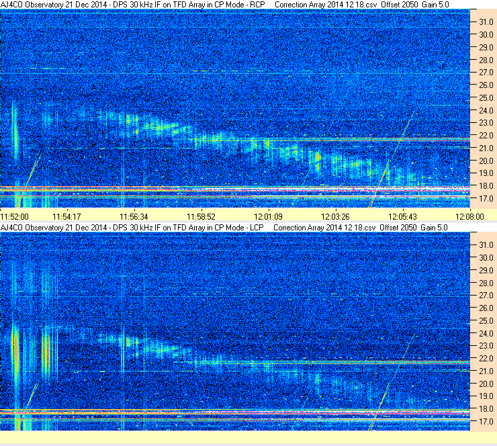Viewport: 497px width, 446px height.
Task: Click the 21.0 frequency tick on RCP plot
Action: pyautogui.click(x=486, y=148)
